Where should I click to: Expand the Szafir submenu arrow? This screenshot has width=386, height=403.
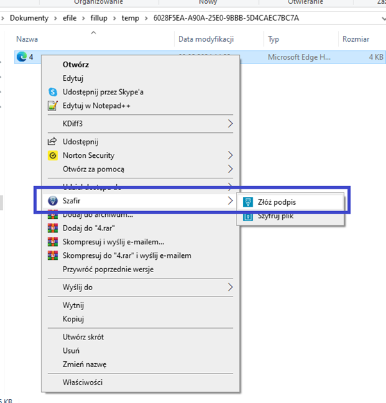(230, 200)
